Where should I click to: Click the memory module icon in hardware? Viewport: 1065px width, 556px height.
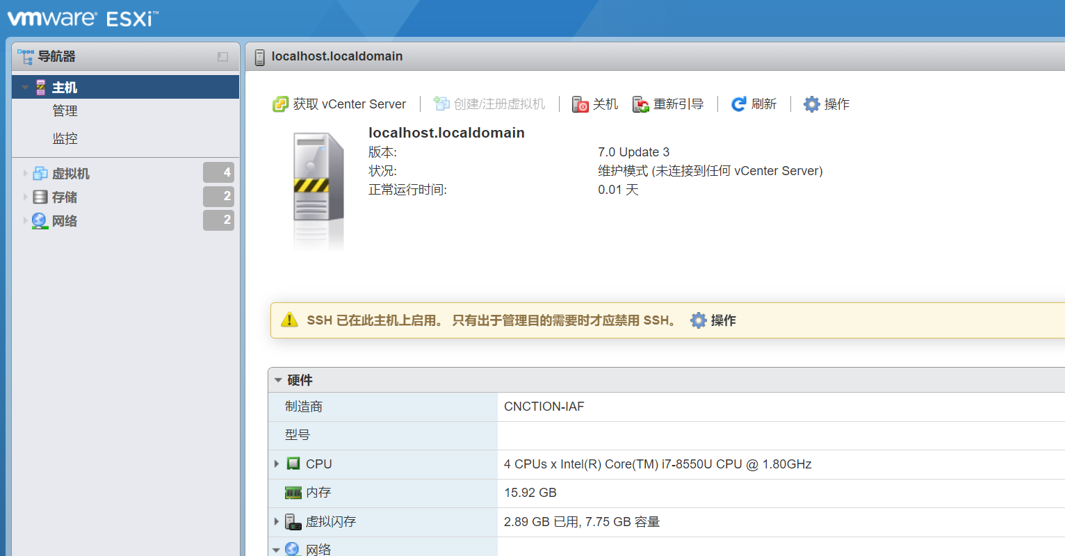pyautogui.click(x=293, y=493)
